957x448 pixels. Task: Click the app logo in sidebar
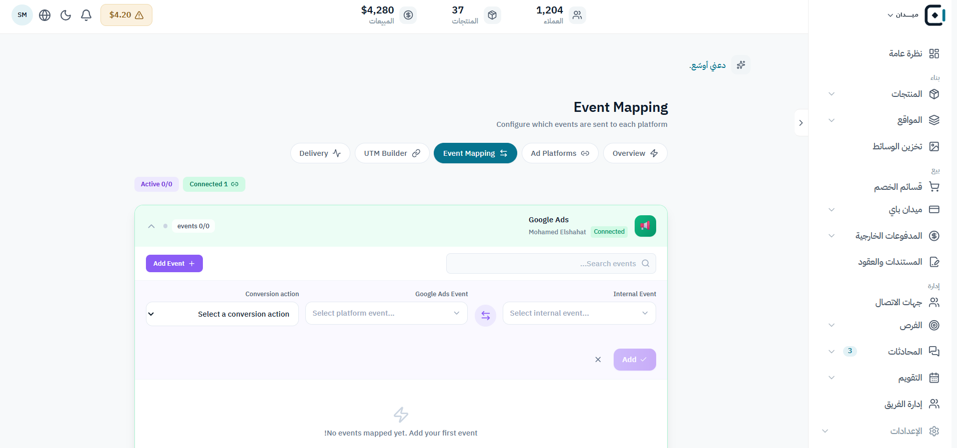pos(935,15)
